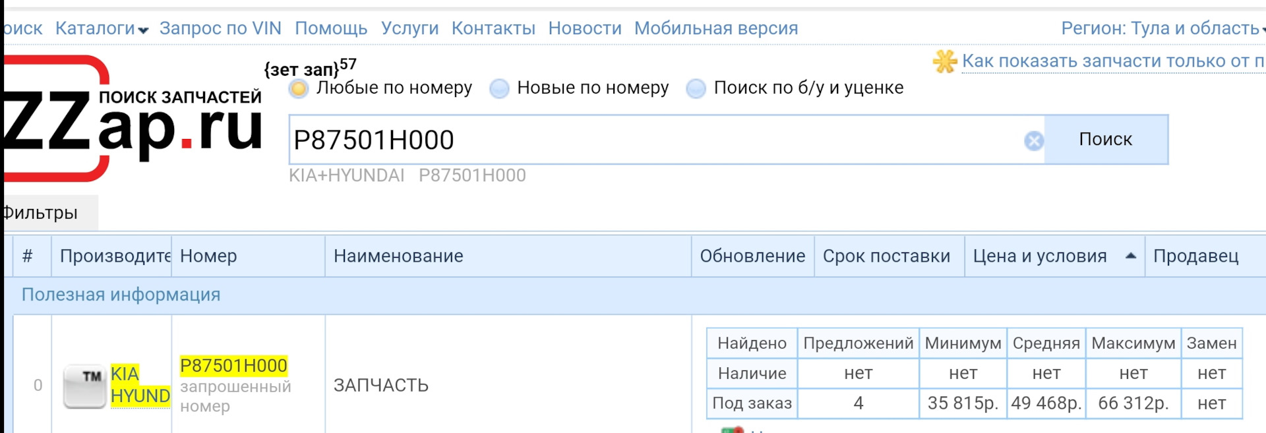Open the Запрос по VIN menu item
1266x433 pixels.
point(220,28)
